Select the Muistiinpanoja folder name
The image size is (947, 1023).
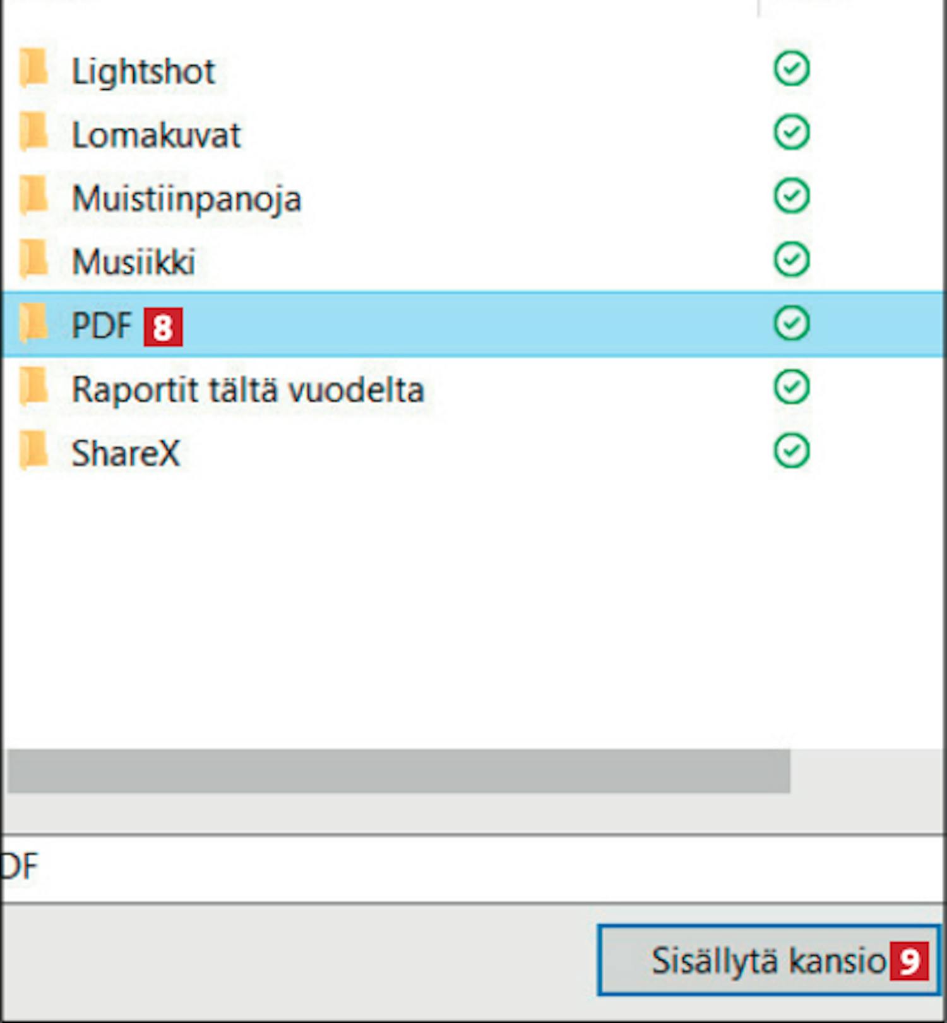186,199
